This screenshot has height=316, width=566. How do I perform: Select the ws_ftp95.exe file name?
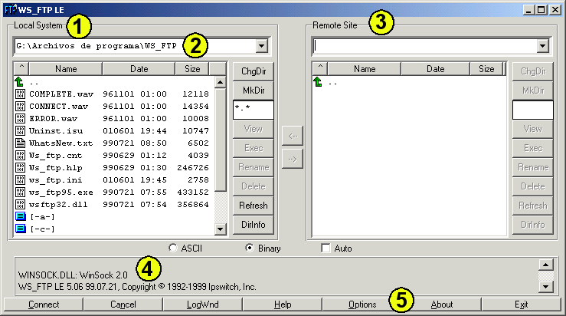[61, 193]
